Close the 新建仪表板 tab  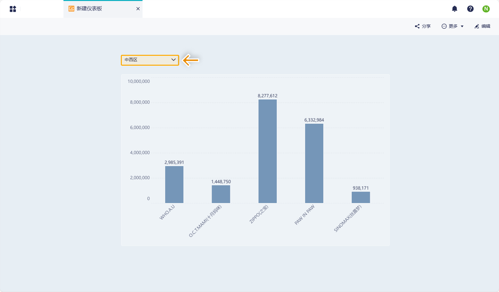[x=138, y=9]
